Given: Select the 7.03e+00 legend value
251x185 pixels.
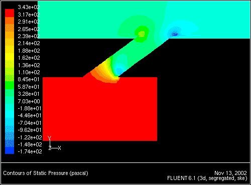Looking at the screenshot, I should 29,101.
